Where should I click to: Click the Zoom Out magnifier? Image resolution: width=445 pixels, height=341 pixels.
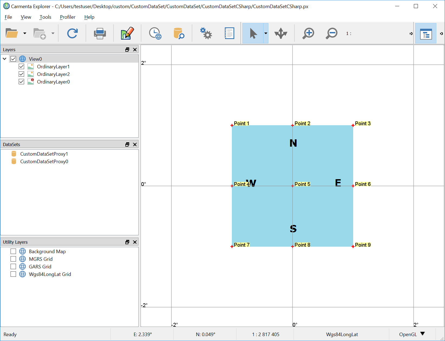click(x=332, y=33)
